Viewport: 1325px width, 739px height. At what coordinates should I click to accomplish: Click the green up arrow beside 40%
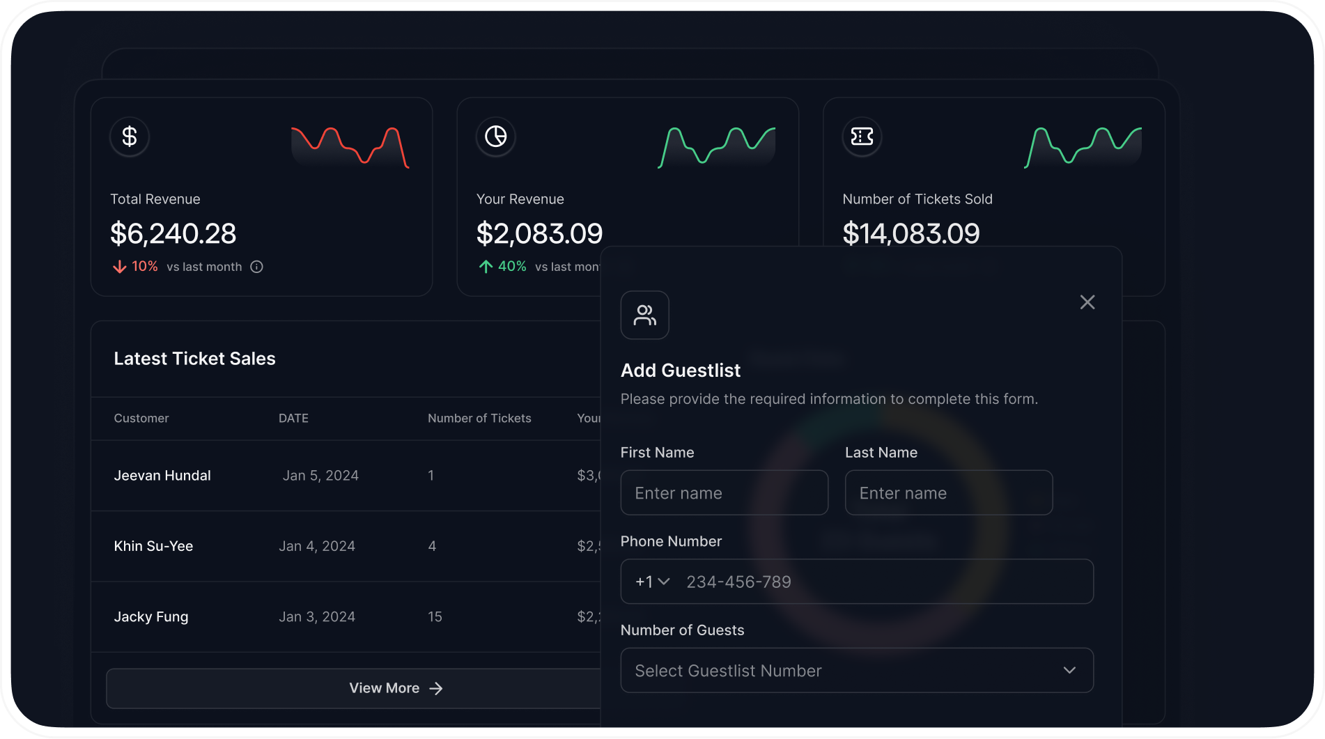tap(486, 267)
